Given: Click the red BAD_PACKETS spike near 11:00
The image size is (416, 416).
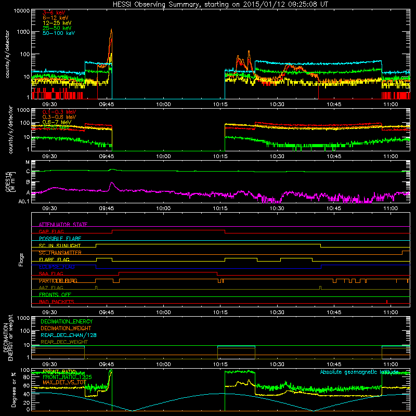Looking at the screenshot, I should point(387,302).
